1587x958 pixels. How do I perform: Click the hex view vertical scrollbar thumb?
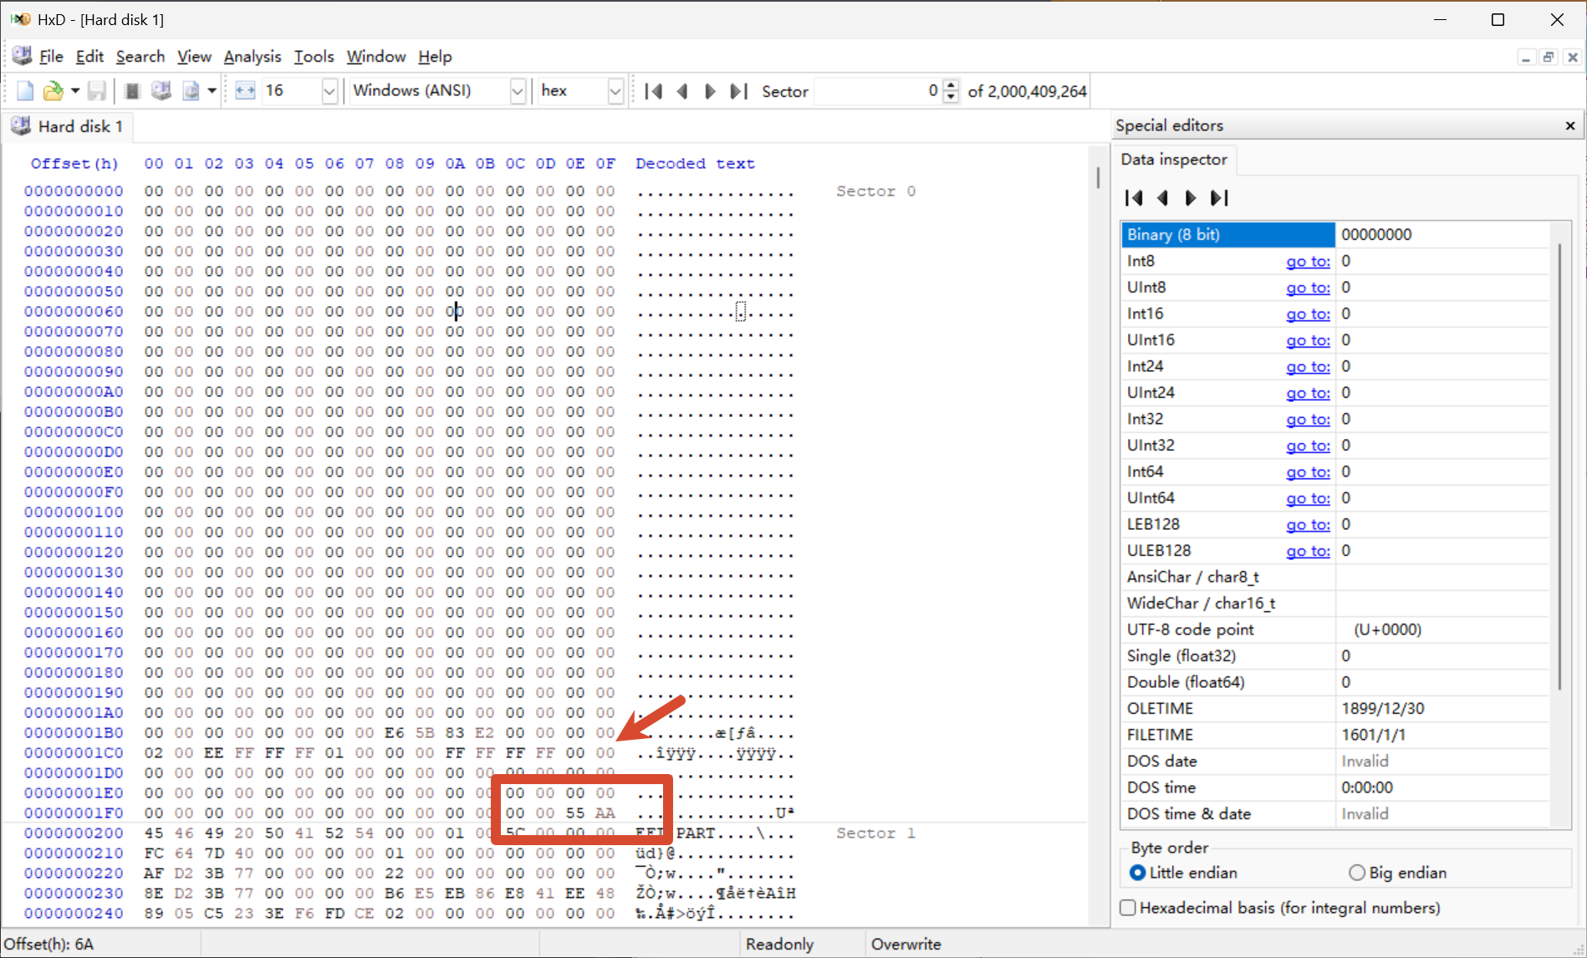1098,177
